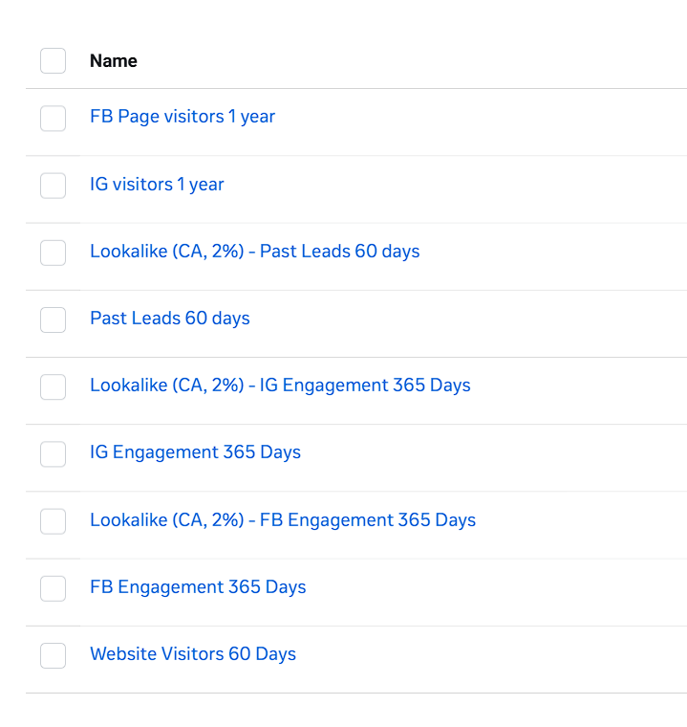Open Lookalike (CA, 2%) - Past Leads 60 days

(254, 252)
